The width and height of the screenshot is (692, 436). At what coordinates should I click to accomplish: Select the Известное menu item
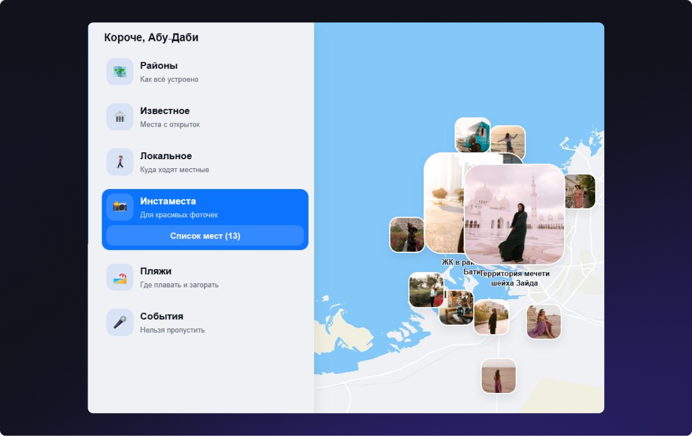click(164, 111)
